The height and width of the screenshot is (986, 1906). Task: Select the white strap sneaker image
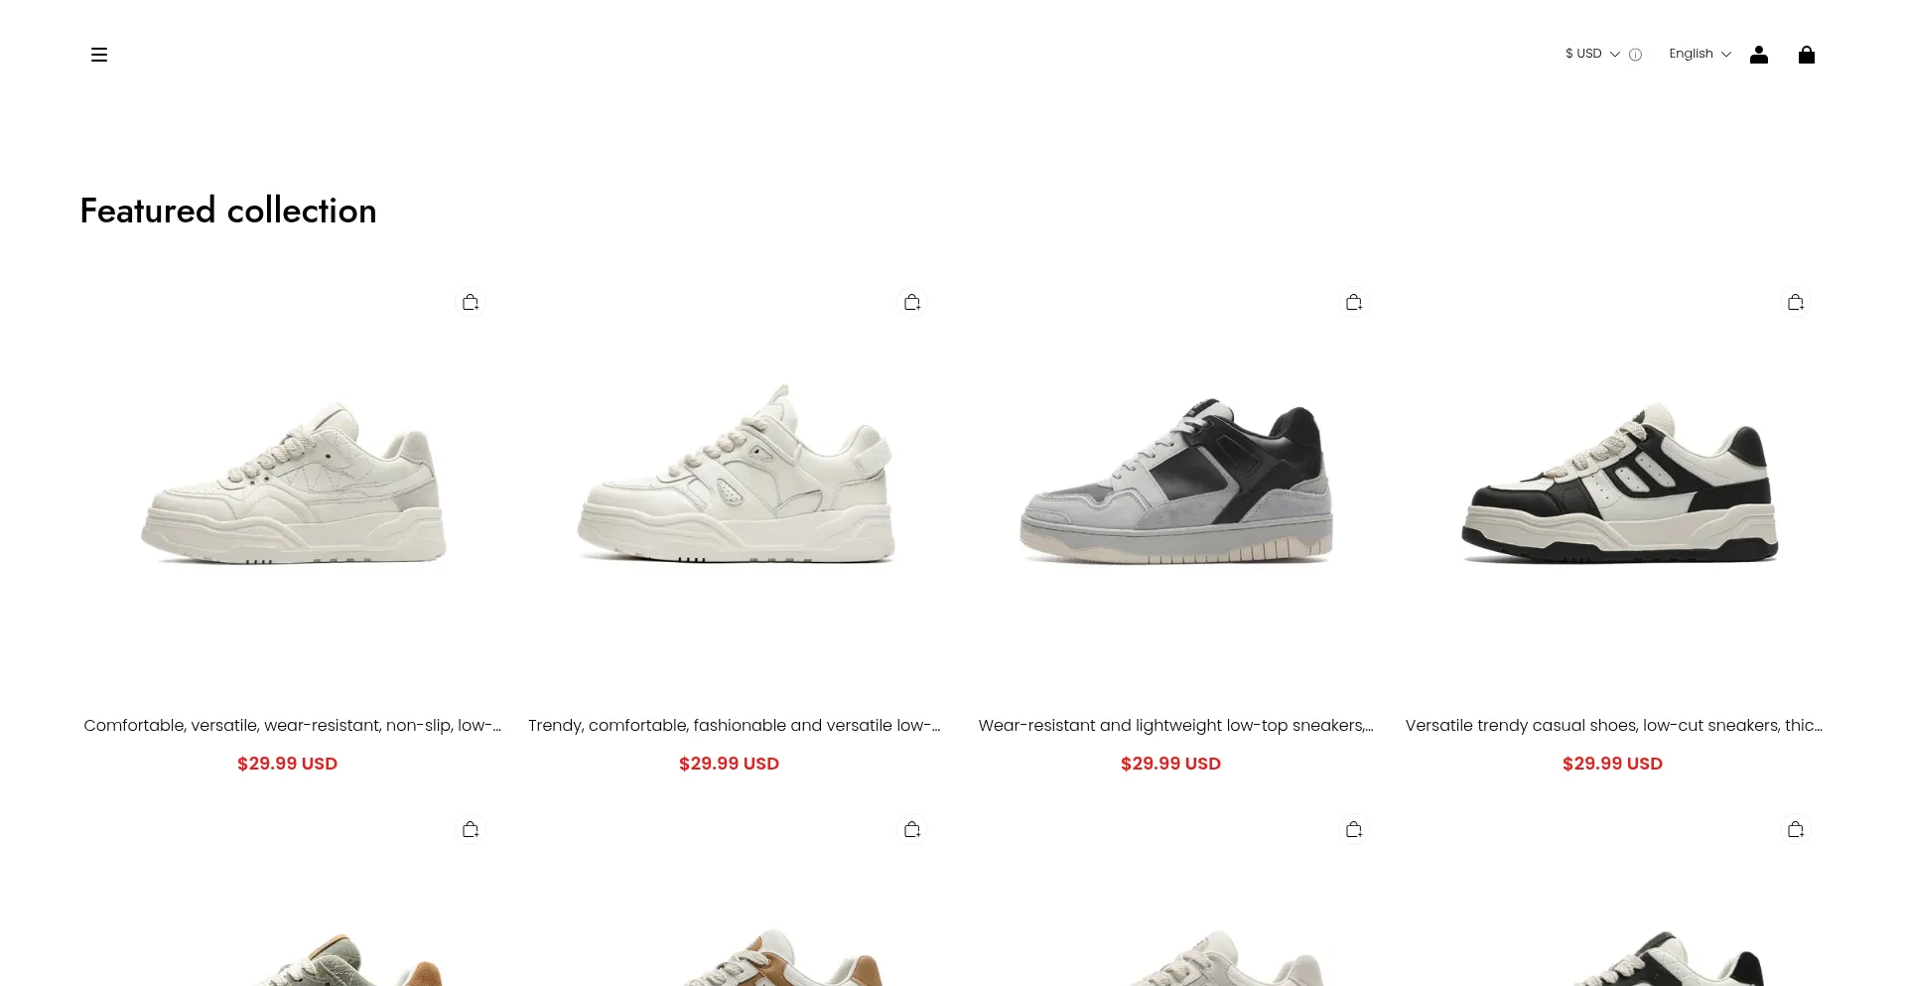736,475
